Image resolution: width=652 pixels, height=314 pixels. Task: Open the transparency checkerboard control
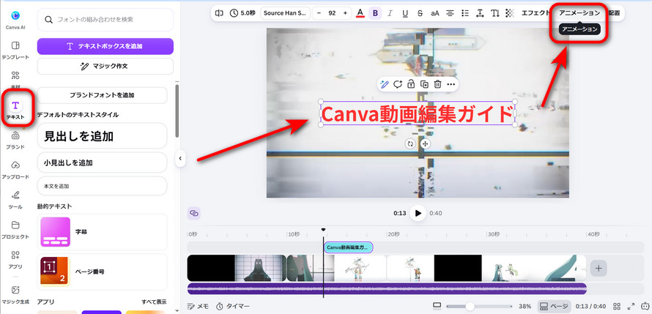[x=510, y=13]
